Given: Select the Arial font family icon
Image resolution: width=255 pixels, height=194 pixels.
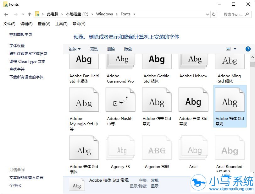Looking at the screenshot, I should (193, 148).
